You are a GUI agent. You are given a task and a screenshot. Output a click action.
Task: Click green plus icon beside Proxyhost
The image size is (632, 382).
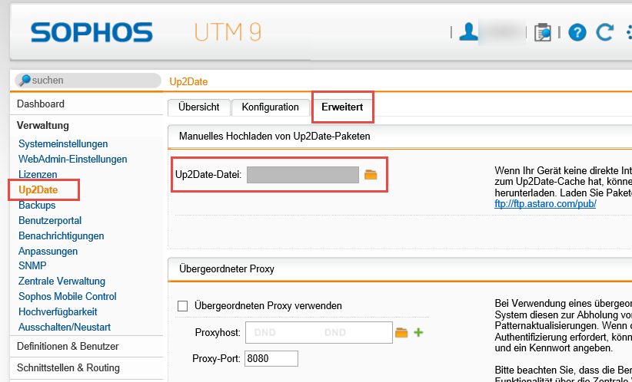click(x=418, y=333)
